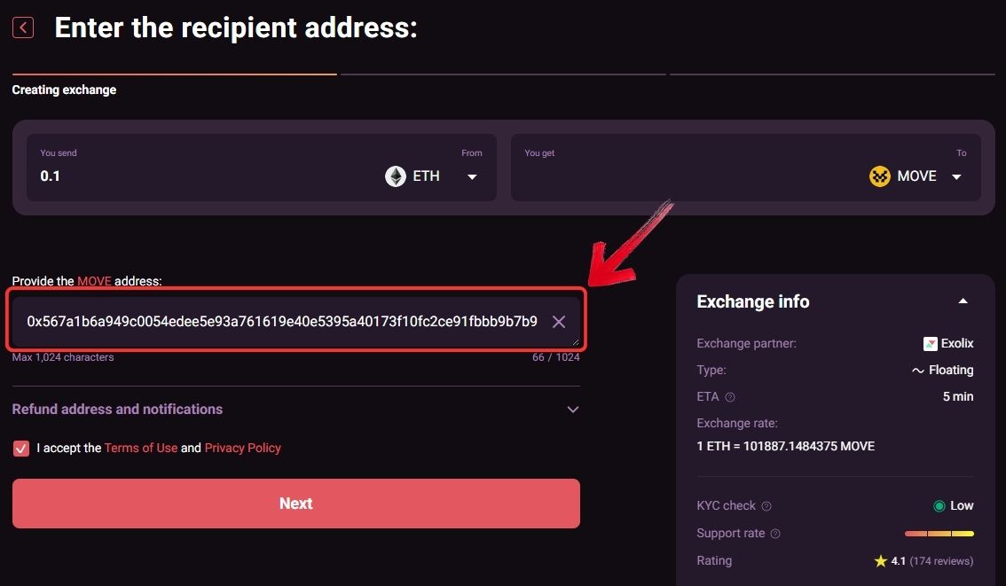Click the ETA help question icon
Viewport: 1006px width, 586px height.
point(730,397)
